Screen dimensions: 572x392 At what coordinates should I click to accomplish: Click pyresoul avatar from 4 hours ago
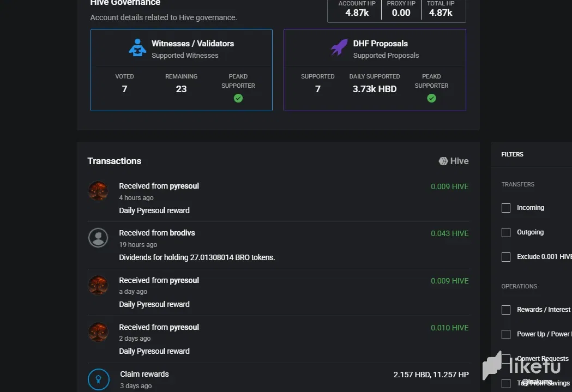(98, 191)
